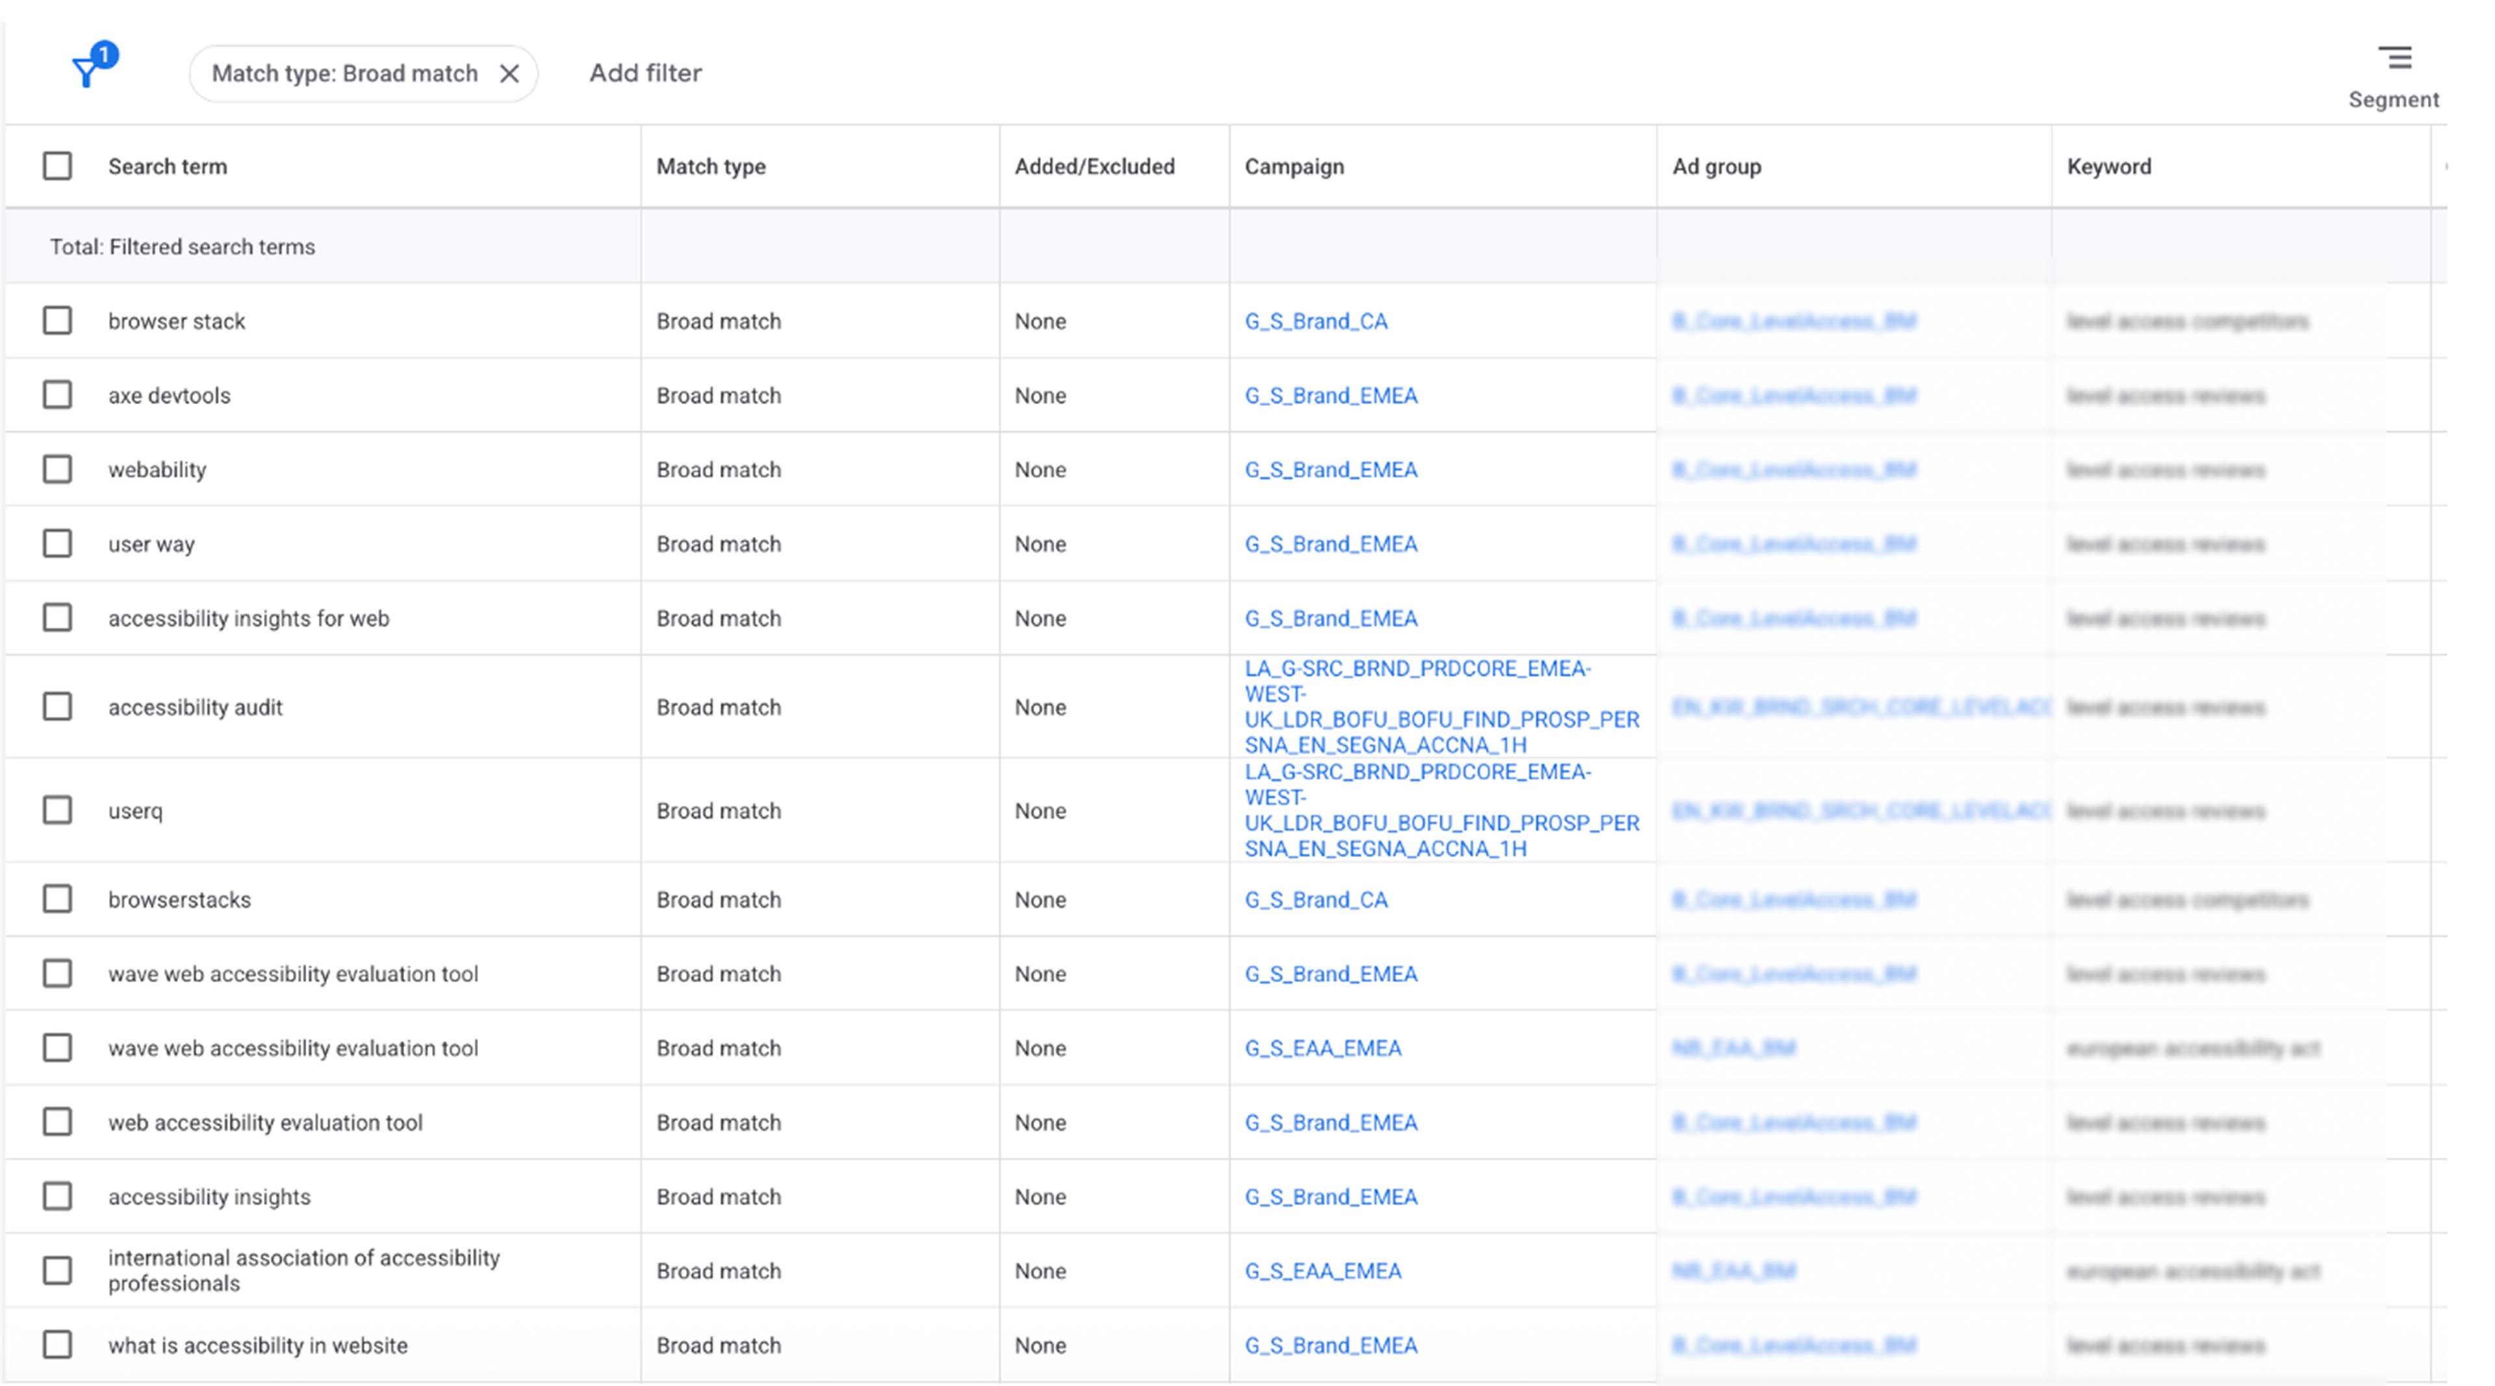Click None cell in accessibility audit row

(1040, 707)
